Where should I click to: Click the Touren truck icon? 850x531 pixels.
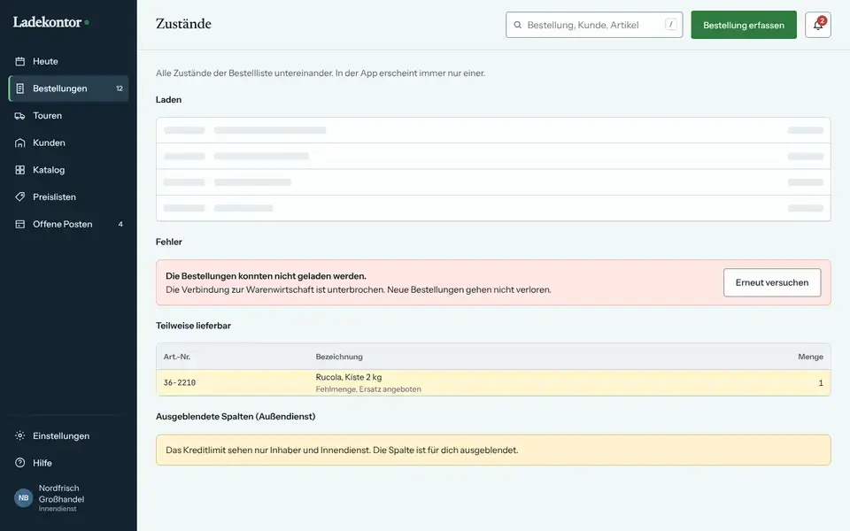pyautogui.click(x=20, y=115)
